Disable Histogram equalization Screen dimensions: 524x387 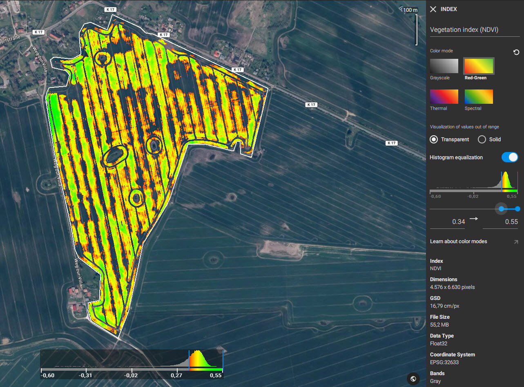click(x=510, y=157)
